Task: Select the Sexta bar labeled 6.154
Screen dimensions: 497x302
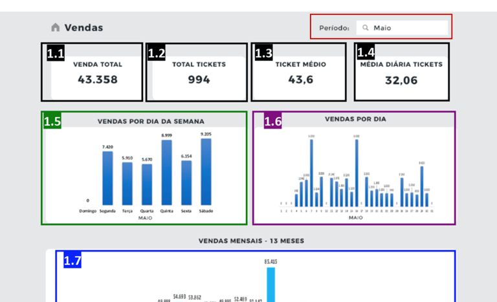Action: tap(186, 183)
